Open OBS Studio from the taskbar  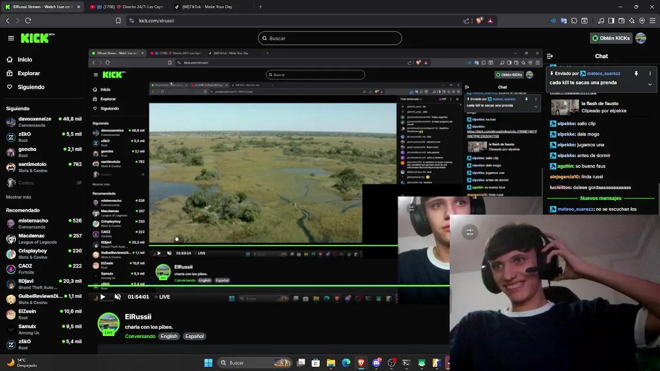click(391, 363)
